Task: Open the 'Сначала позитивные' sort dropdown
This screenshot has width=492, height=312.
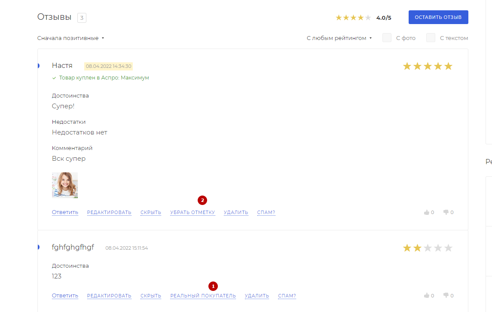Action: [x=70, y=38]
